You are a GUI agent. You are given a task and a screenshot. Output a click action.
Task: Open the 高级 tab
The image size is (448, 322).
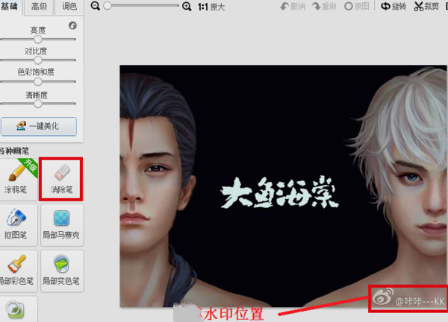[39, 6]
